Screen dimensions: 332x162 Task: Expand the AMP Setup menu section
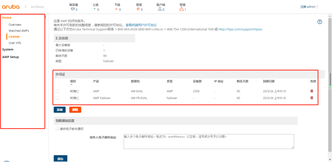pyautogui.click(x=10, y=57)
